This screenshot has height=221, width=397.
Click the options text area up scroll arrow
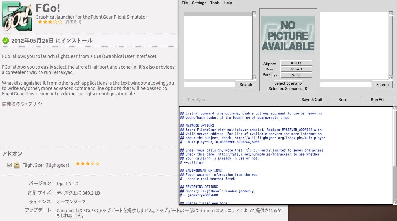(x=395, y=108)
